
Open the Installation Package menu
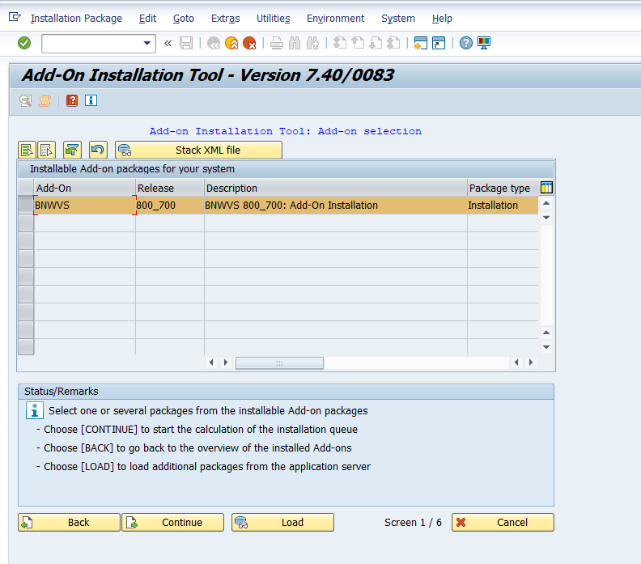pos(76,19)
